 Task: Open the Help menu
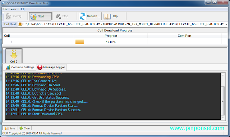(22, 9)
